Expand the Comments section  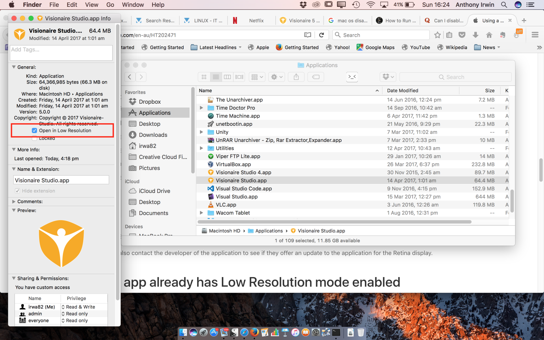[x=14, y=201]
